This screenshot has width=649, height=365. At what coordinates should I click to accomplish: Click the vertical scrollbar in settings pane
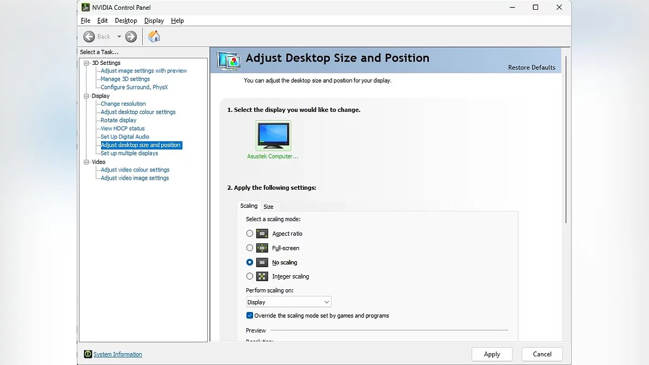click(x=566, y=141)
